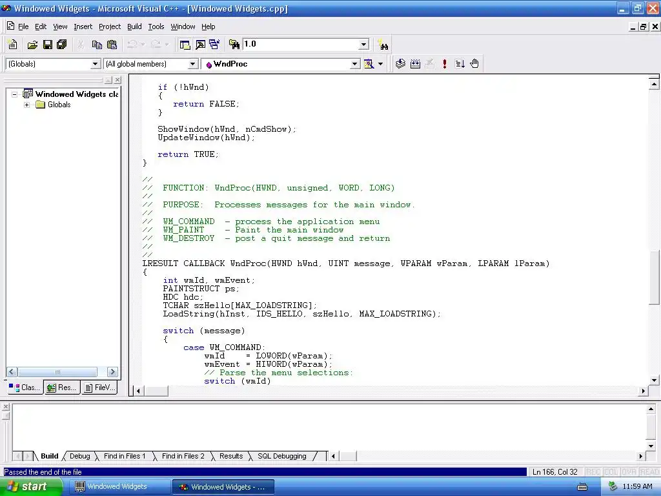
Task: Open the WizardBar actions arrow menu
Action: [x=380, y=64]
